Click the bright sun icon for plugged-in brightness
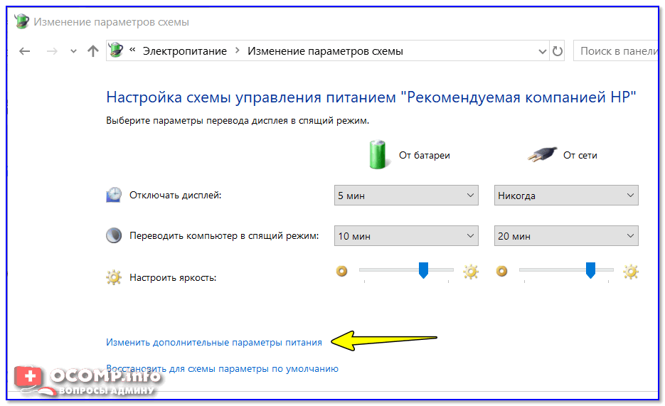The height and width of the screenshot is (406, 665). [x=631, y=271]
